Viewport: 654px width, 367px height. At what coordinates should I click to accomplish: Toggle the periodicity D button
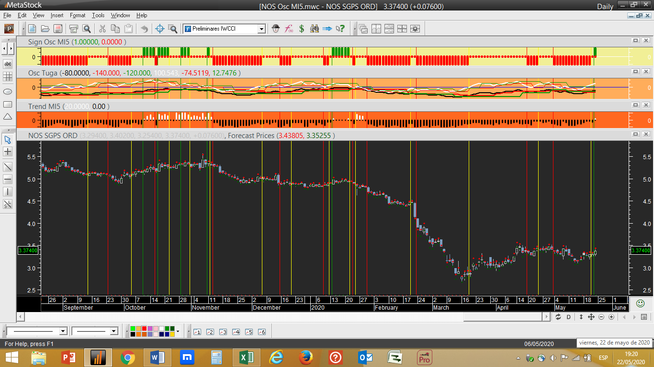(569, 317)
